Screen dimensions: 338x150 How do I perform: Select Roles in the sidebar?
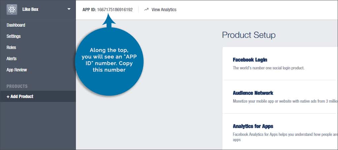pos(11,47)
